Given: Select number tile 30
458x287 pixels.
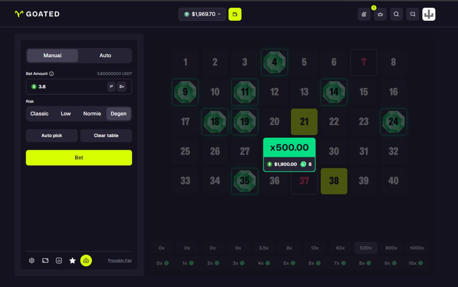Looking at the screenshot, I should click(x=334, y=151).
